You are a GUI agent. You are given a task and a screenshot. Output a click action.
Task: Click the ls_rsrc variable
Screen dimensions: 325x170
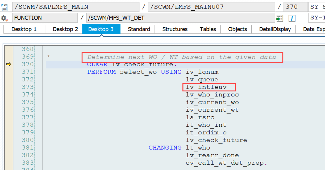pyautogui.click(x=200, y=117)
